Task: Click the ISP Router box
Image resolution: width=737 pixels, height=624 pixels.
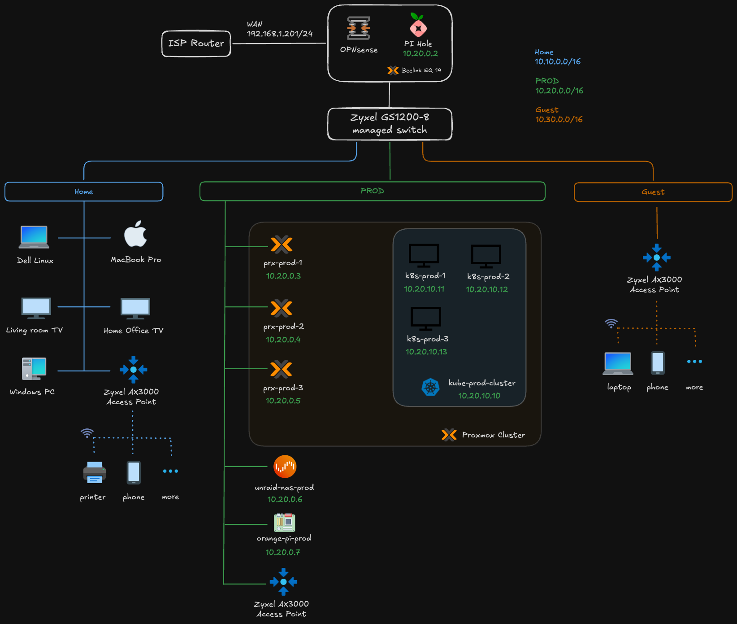Action: click(x=196, y=44)
